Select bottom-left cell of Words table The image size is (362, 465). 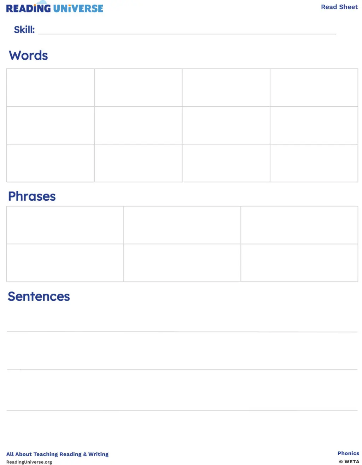click(51, 163)
